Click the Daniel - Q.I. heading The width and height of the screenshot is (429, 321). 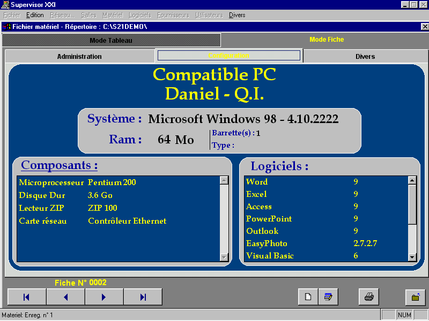214,94
